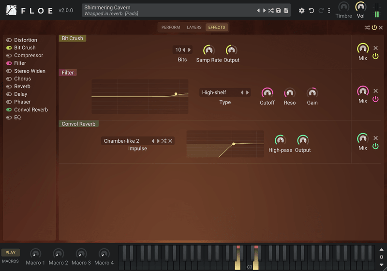Increase the Bits value arrow
387x271 pixels.
pos(189,50)
